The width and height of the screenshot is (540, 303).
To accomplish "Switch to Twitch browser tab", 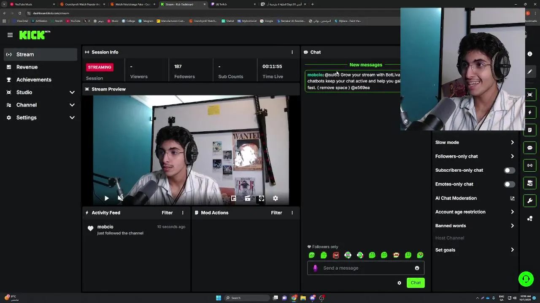I will coord(233,4).
